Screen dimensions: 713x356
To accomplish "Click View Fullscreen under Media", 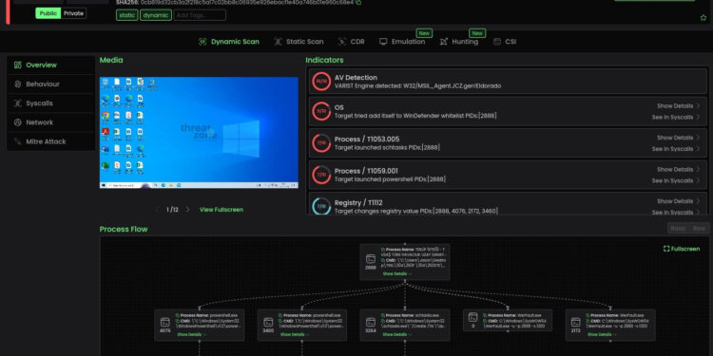I will click(x=222, y=210).
